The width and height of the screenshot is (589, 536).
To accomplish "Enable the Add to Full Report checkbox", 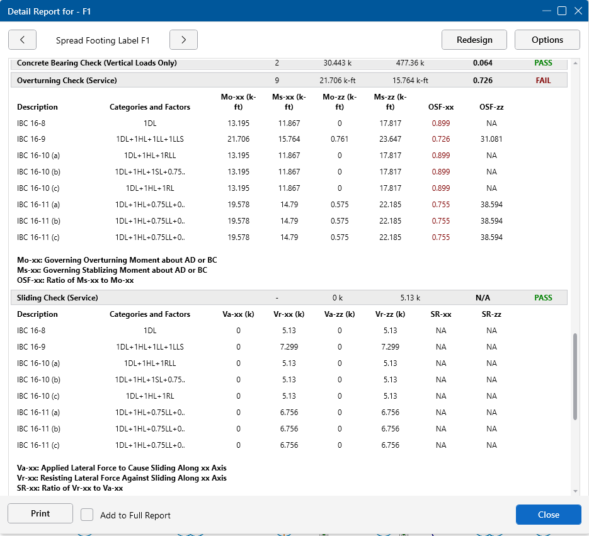I will (88, 515).
